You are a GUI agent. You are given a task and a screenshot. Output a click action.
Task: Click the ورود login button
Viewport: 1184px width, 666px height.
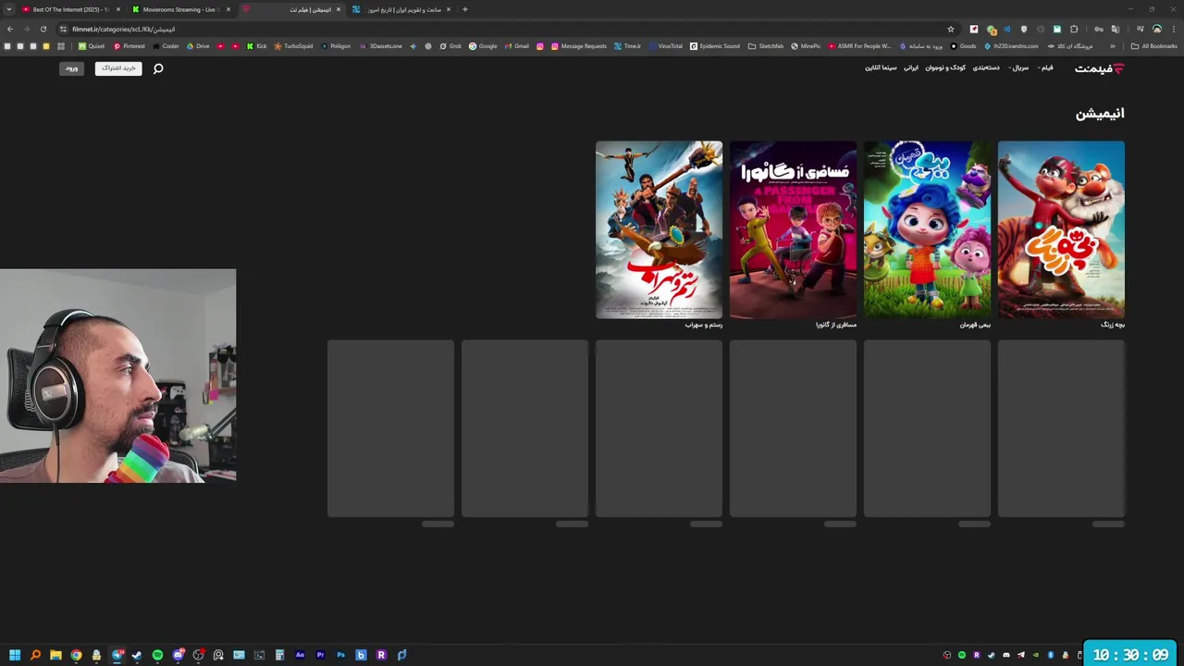point(71,68)
